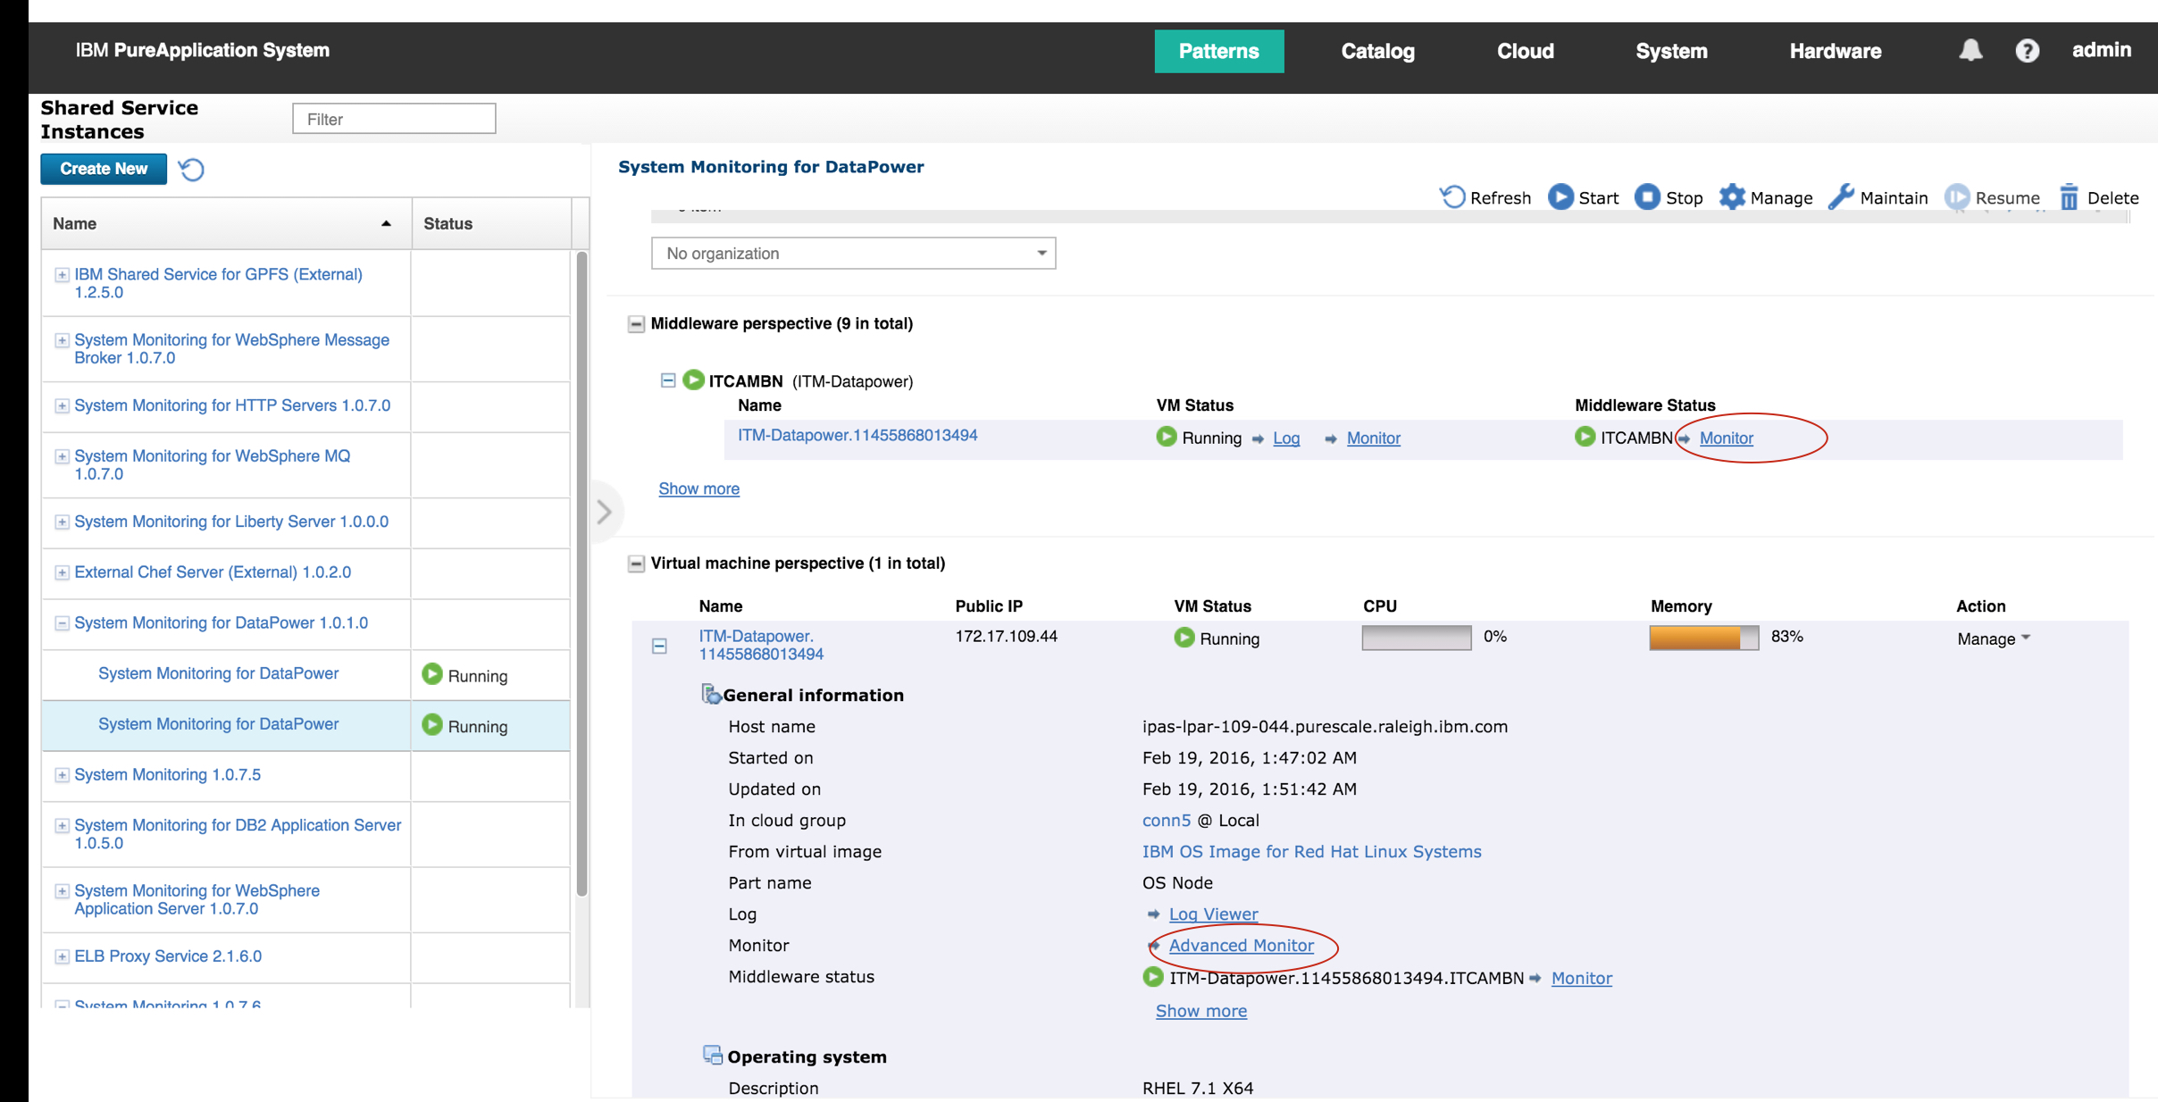Open the VM Status Log link
Image resolution: width=2158 pixels, height=1102 pixels.
(x=1286, y=438)
